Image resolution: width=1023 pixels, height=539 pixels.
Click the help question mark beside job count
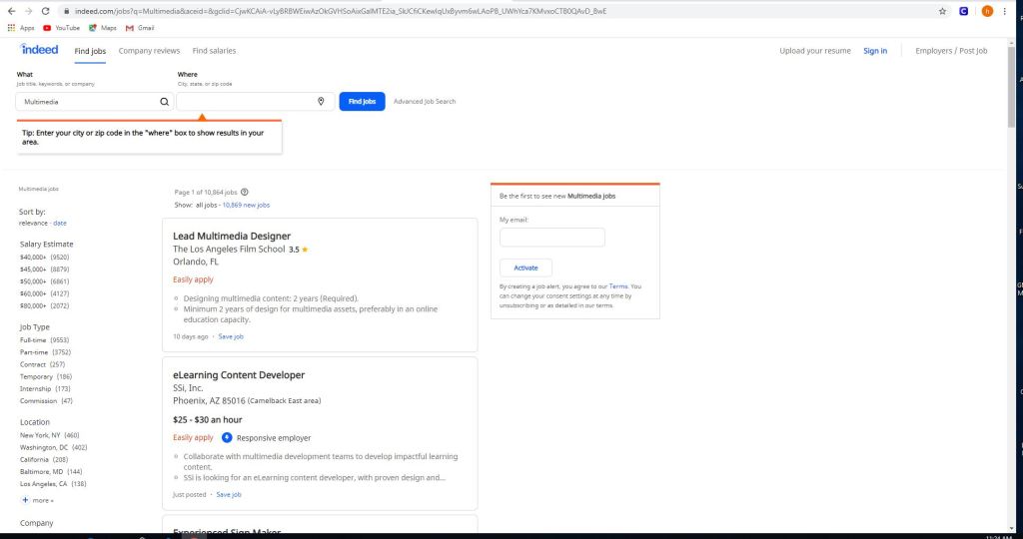[x=245, y=192]
